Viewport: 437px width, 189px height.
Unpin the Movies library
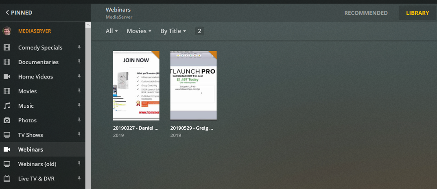pyautogui.click(x=79, y=91)
